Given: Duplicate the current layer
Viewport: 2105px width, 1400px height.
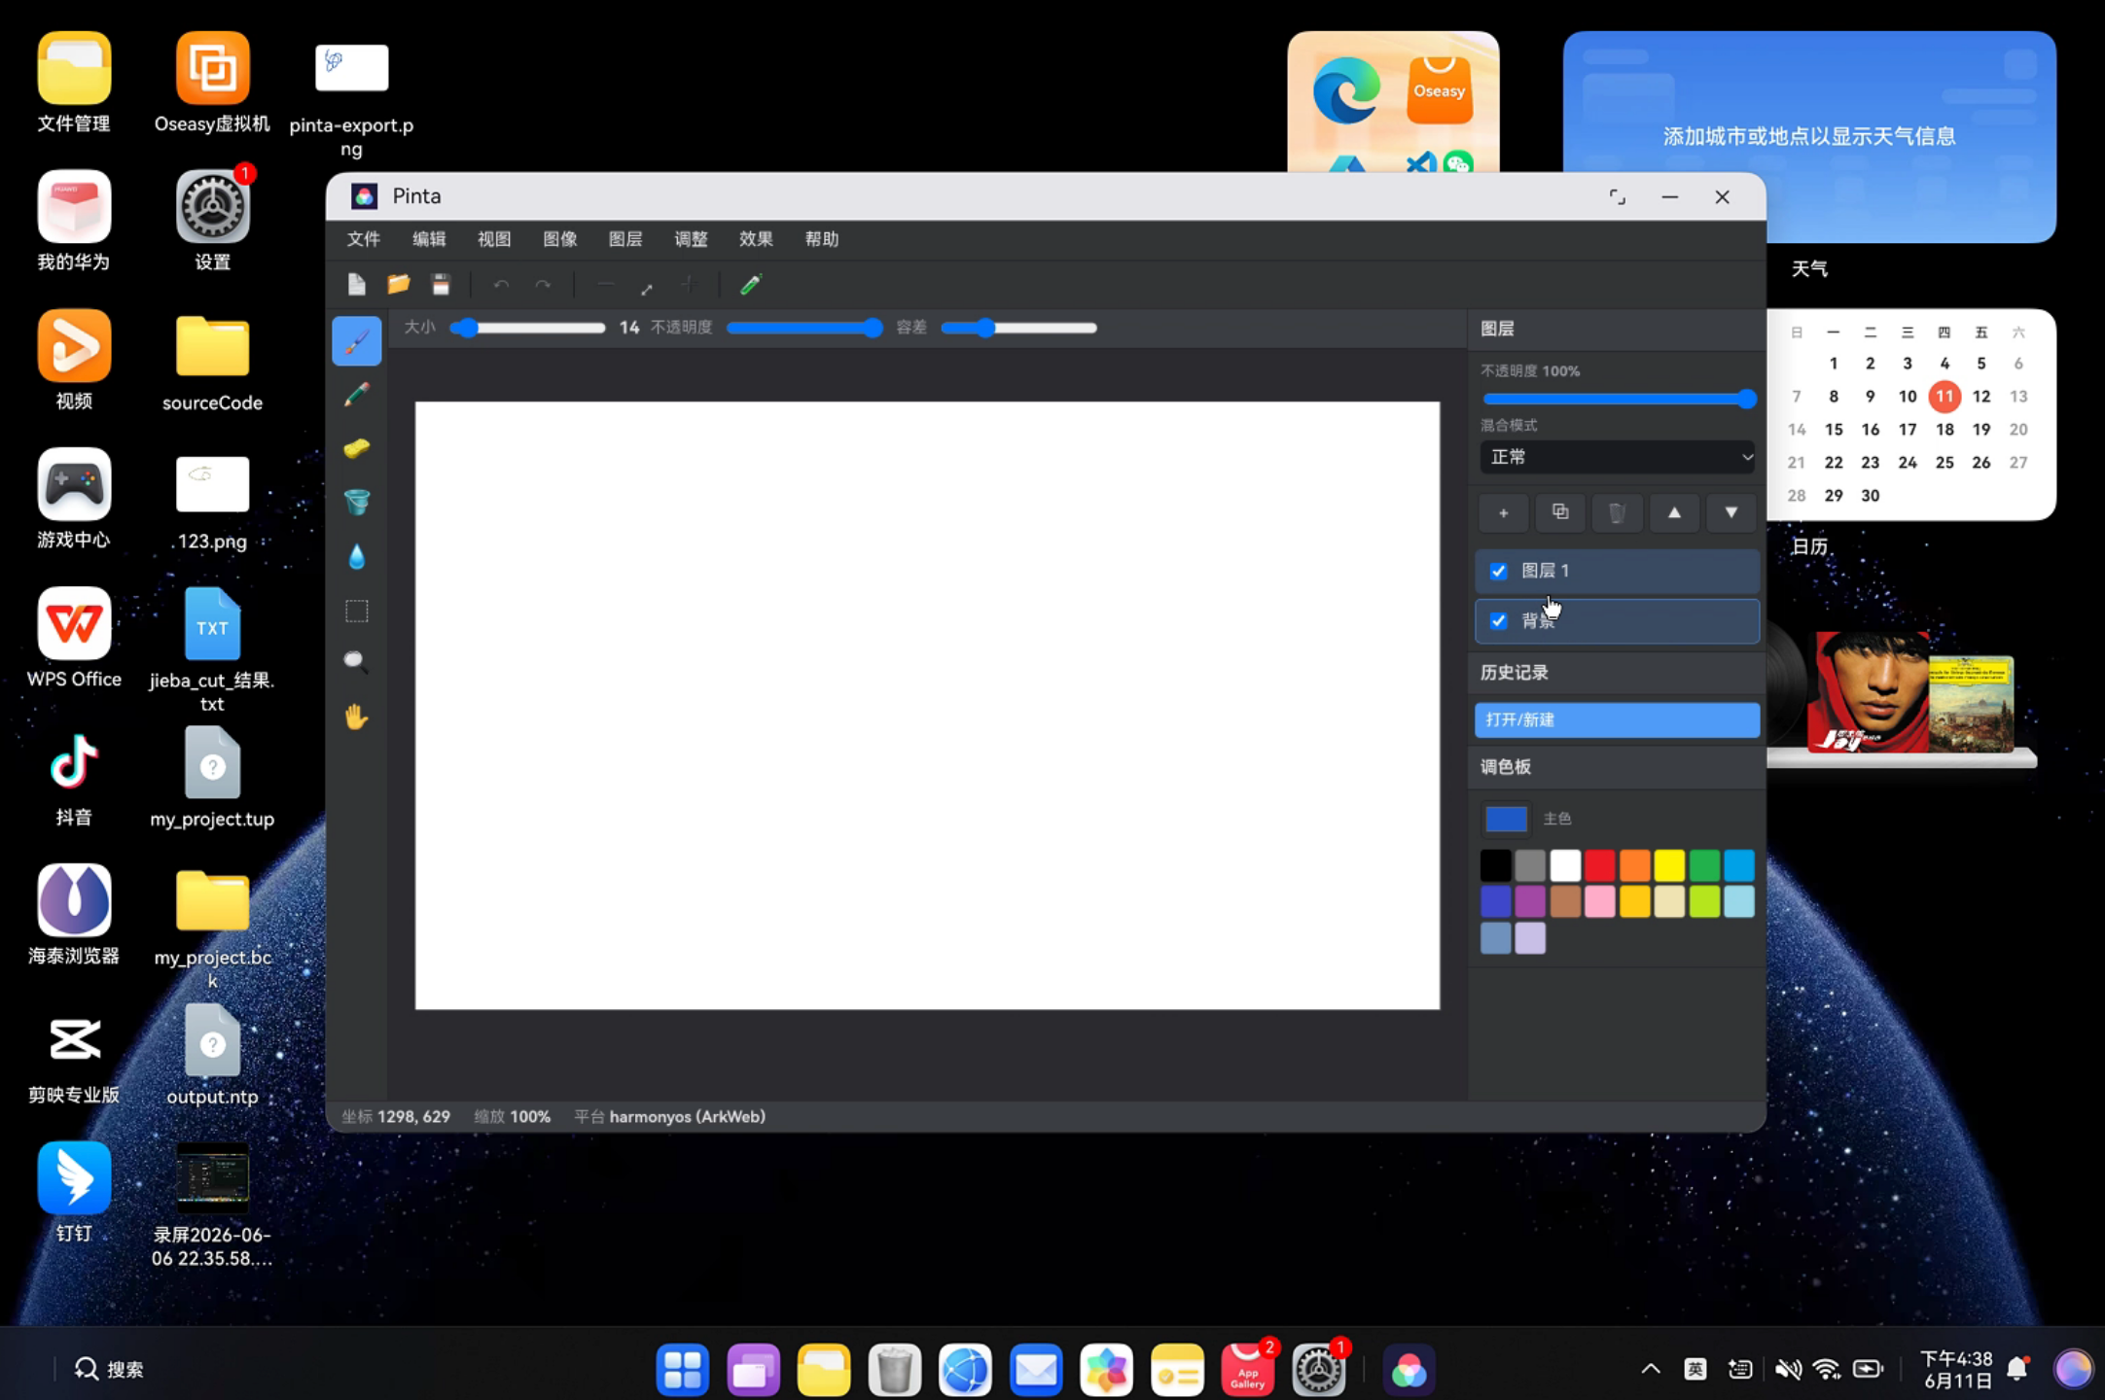Looking at the screenshot, I should (x=1560, y=512).
